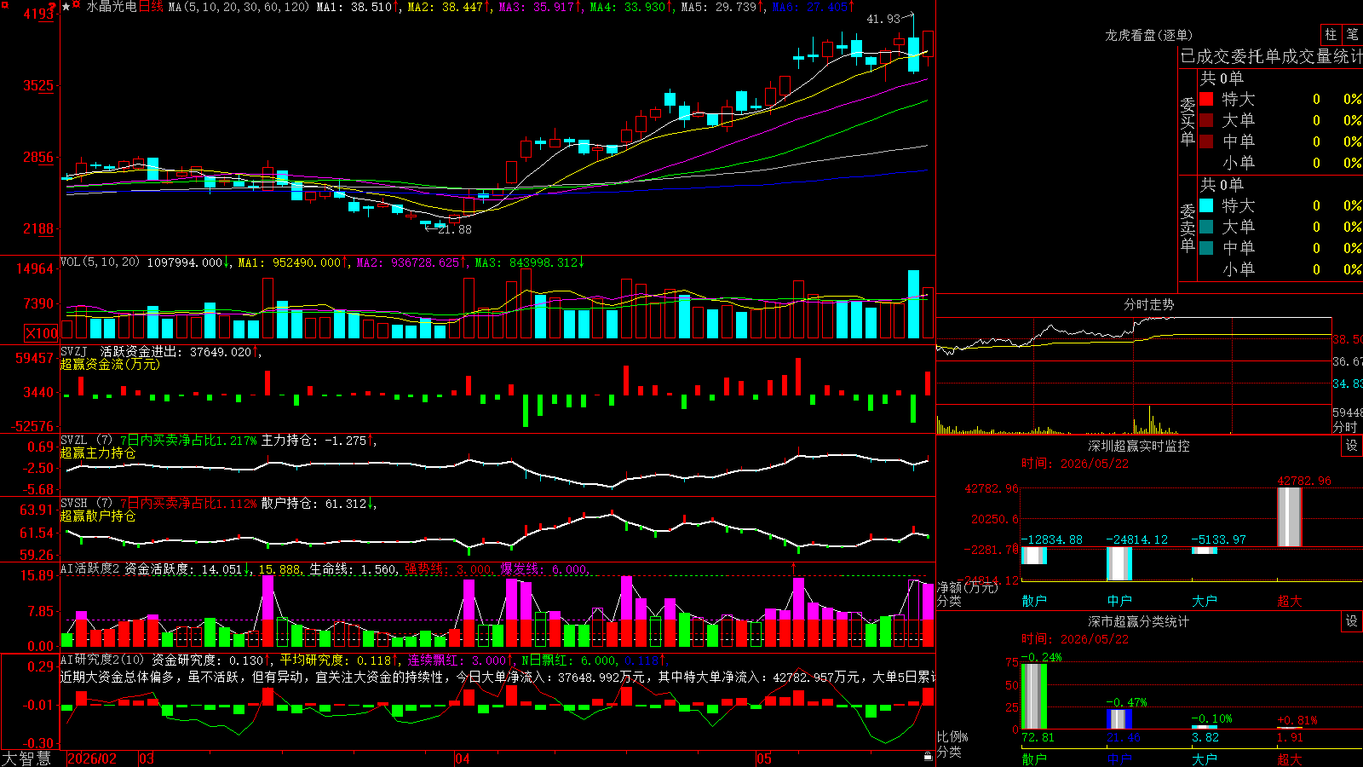1363x767 pixels.
Task: Click the 42782.96 value above the 超大 bar
Action: click(1304, 481)
